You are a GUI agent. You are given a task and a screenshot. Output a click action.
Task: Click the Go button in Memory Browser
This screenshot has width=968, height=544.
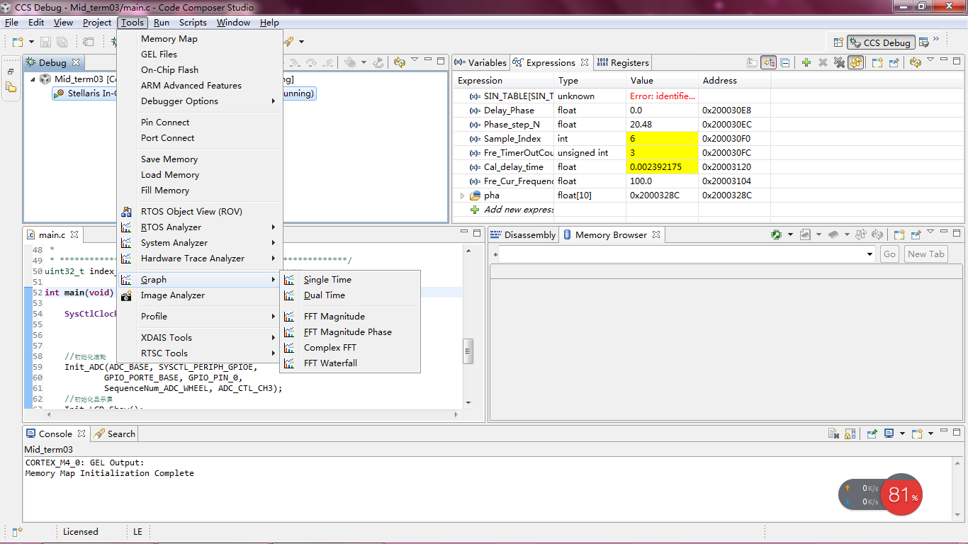tap(889, 254)
